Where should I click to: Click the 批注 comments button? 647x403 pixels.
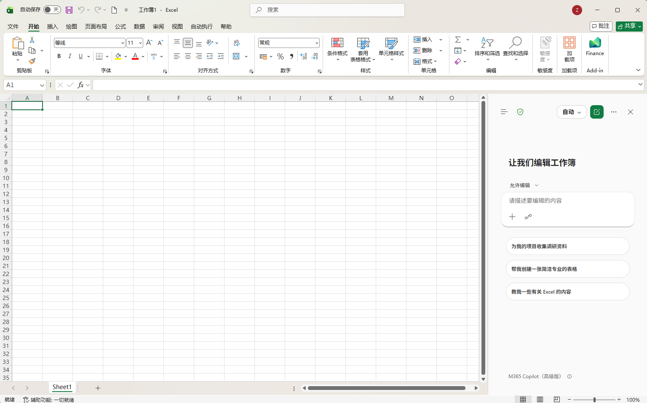point(601,26)
